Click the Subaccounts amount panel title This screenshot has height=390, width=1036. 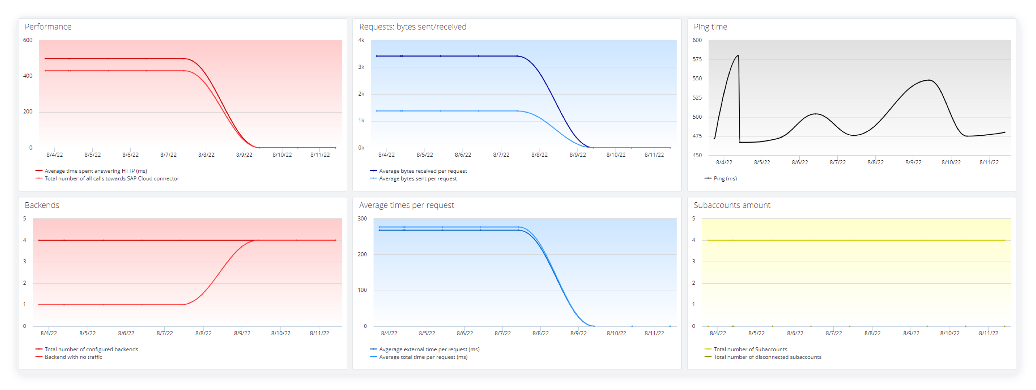pyautogui.click(x=732, y=205)
